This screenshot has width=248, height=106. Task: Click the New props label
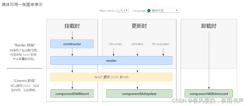[115, 44]
